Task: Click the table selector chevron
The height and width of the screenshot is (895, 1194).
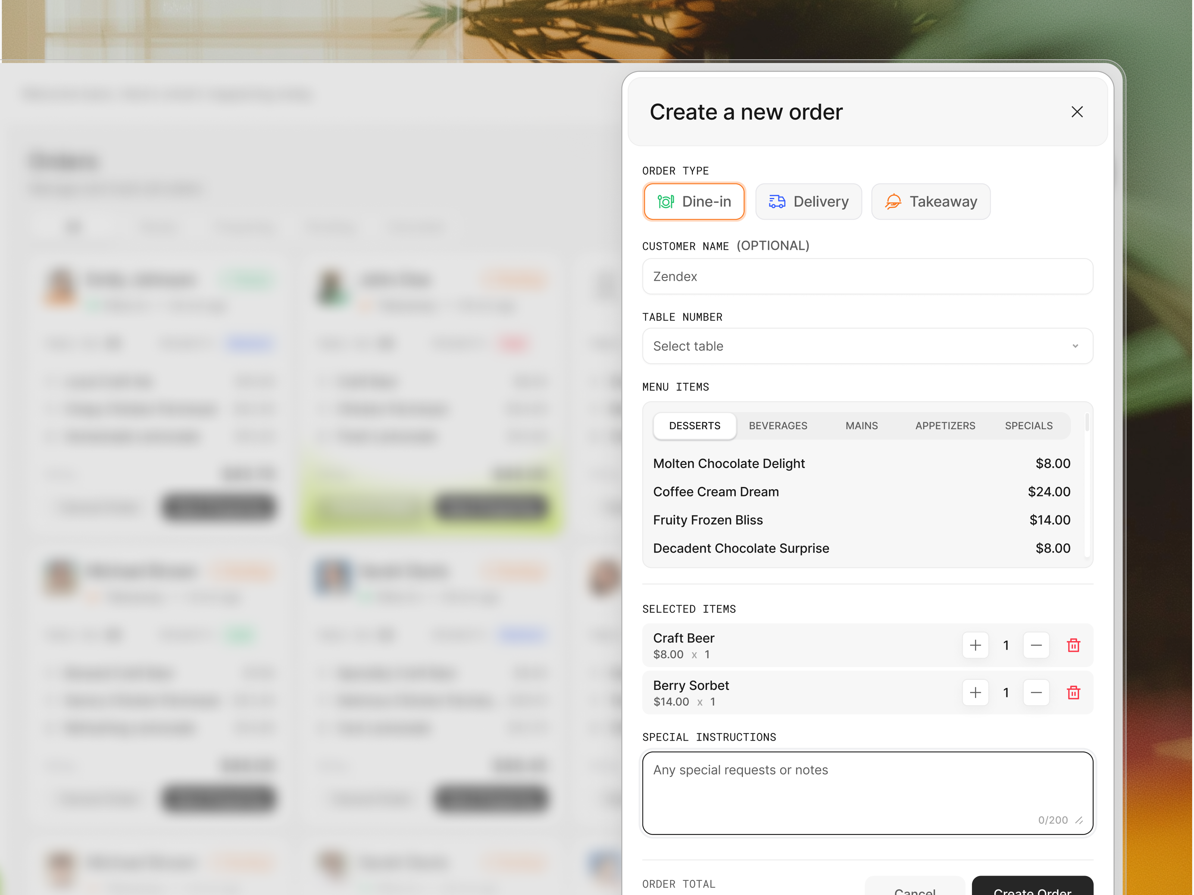Action: 1075,346
